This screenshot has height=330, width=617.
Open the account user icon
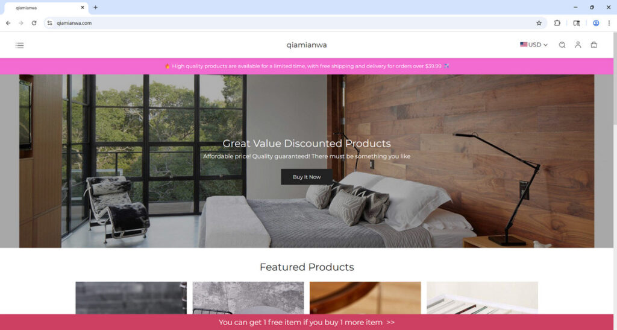click(578, 45)
